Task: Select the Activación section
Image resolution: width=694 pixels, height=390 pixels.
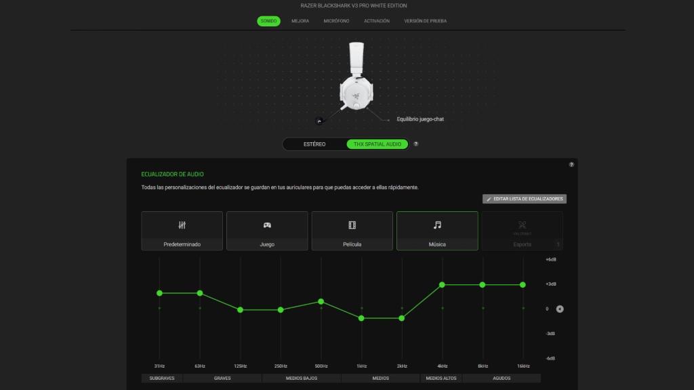Action: click(377, 21)
